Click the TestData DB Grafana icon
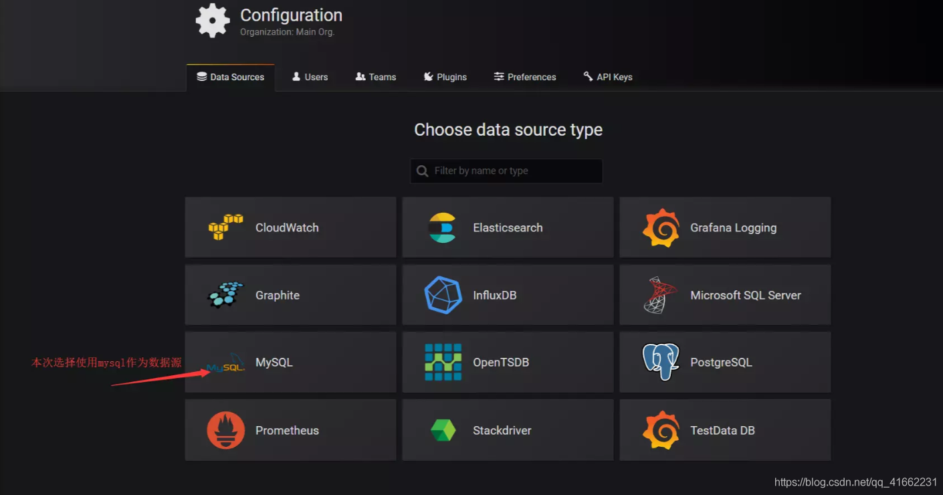This screenshot has height=495, width=943. (x=661, y=430)
